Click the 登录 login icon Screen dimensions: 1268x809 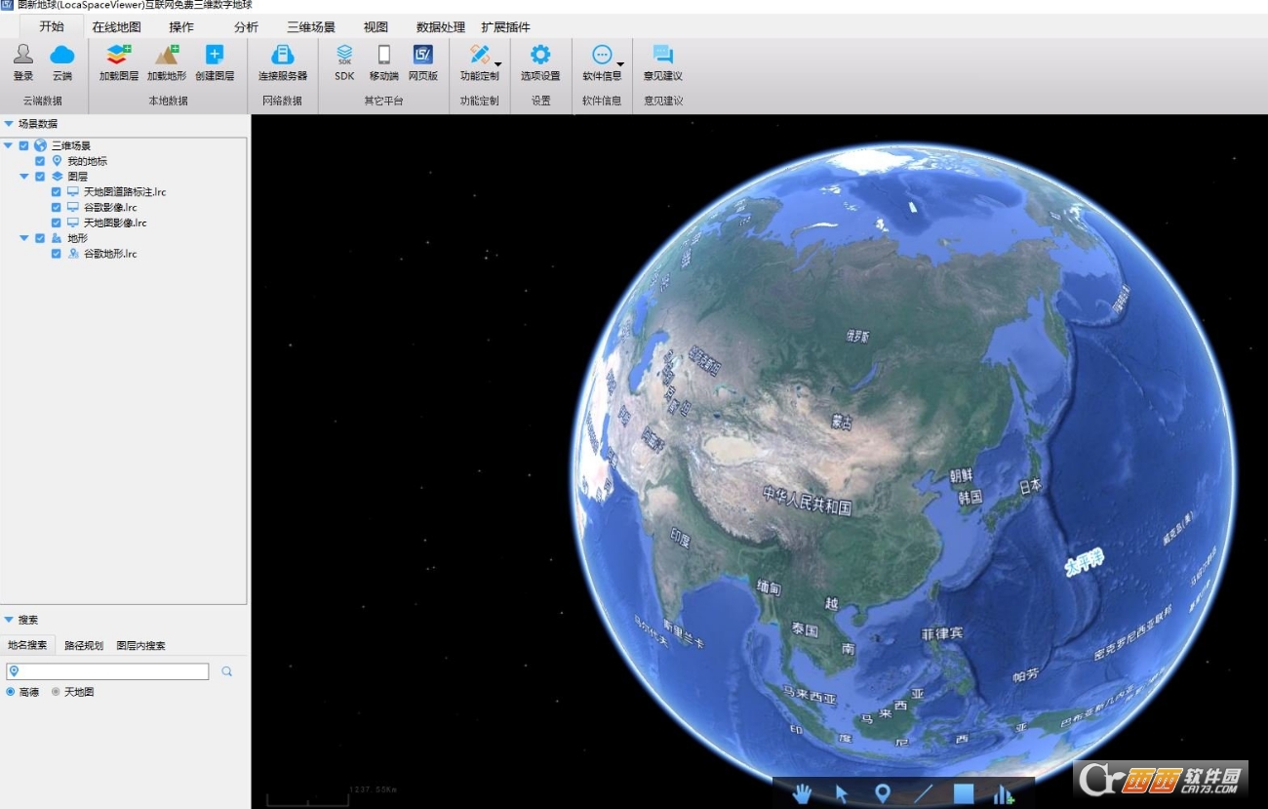click(23, 55)
